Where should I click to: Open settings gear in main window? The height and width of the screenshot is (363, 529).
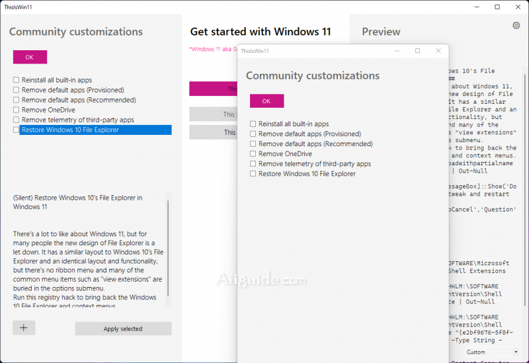click(x=516, y=25)
